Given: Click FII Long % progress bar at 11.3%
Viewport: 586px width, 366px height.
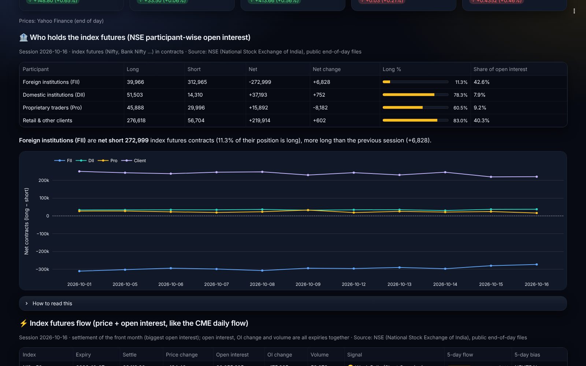Looking at the screenshot, I should 415,82.
